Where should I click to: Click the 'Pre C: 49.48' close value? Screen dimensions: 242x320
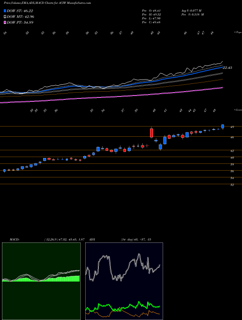click(151, 22)
